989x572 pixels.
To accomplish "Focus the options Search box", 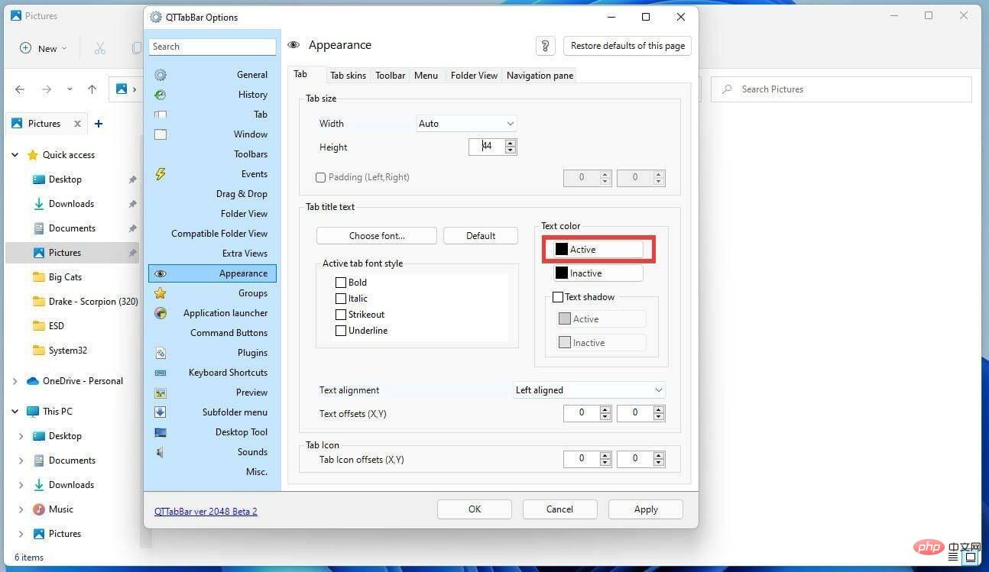I will 212,47.
